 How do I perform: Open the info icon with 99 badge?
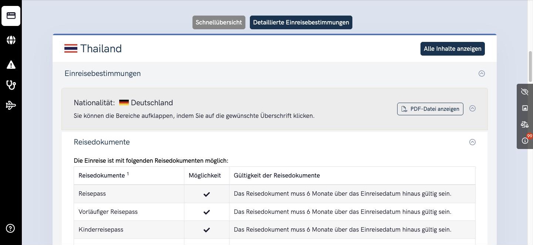coord(524,140)
